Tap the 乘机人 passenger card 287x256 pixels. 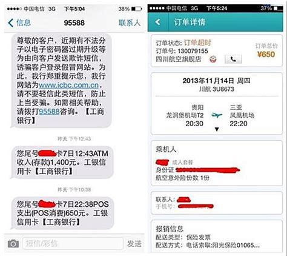tap(217, 163)
